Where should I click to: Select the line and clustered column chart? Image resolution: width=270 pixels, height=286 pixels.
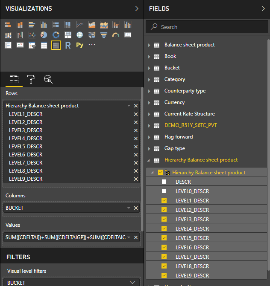click(128, 25)
